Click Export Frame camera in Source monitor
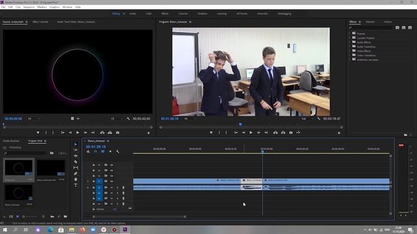Screen dimensions: 417x234 click(117, 133)
